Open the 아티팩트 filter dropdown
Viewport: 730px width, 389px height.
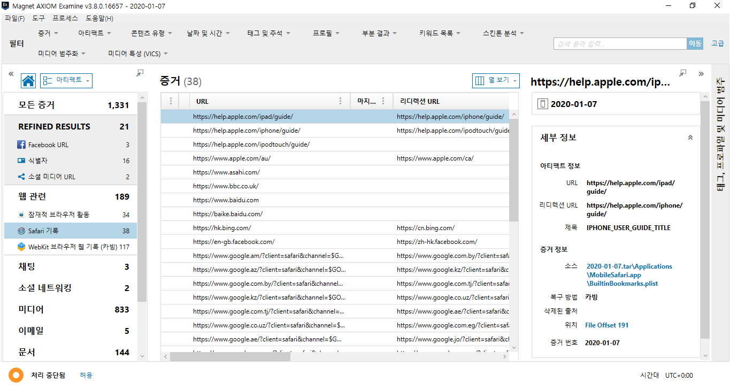(x=95, y=33)
